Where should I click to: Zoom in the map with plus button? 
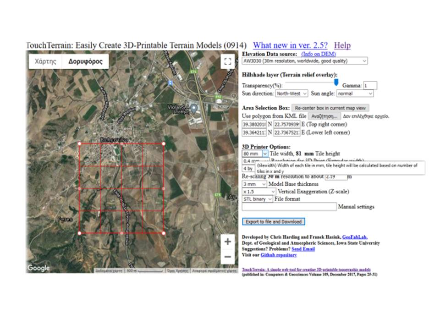(228, 242)
